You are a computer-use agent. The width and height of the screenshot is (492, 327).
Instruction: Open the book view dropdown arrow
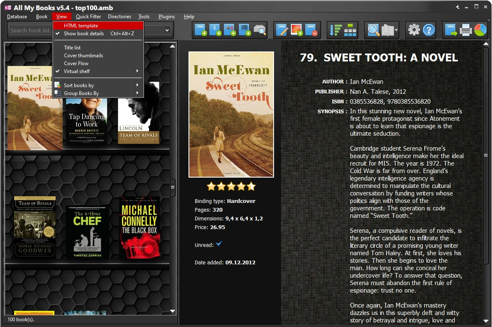click(397, 30)
